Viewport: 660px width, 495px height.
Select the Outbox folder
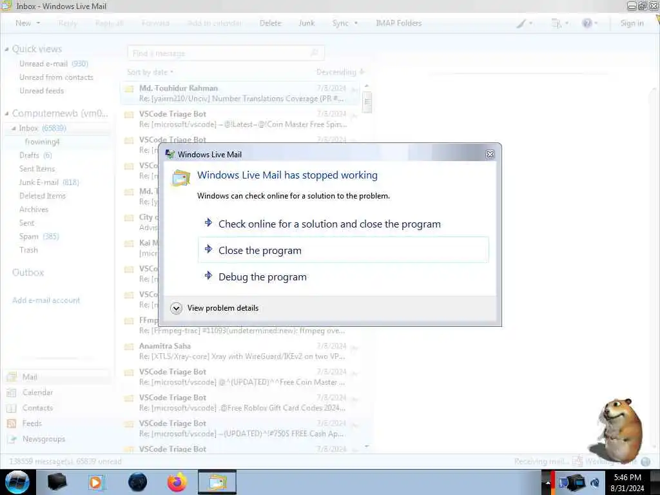pyautogui.click(x=28, y=273)
